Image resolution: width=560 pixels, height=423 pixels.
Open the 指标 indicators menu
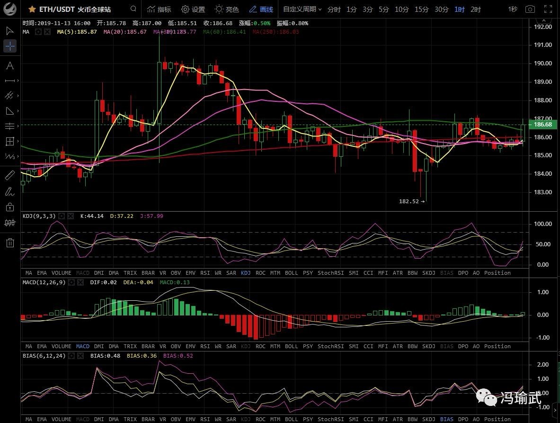159,9
